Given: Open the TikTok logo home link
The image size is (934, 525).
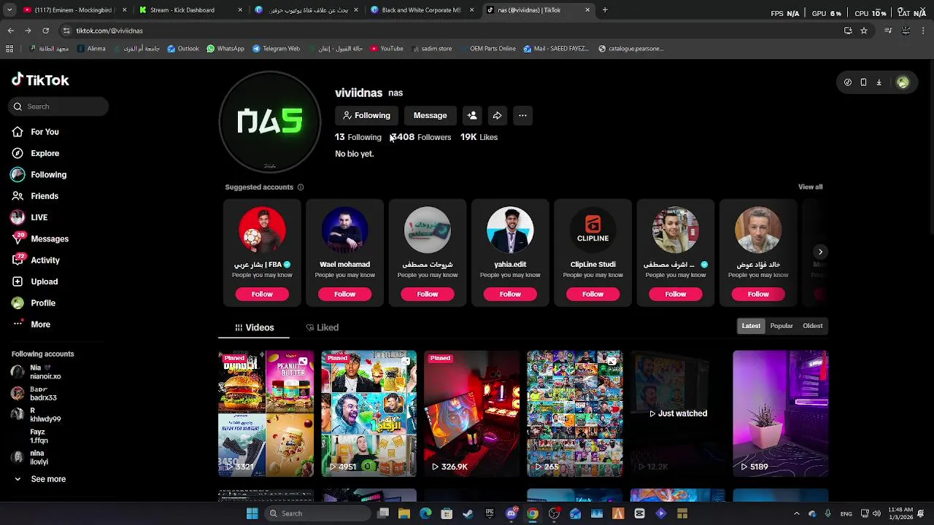Looking at the screenshot, I should tap(40, 80).
